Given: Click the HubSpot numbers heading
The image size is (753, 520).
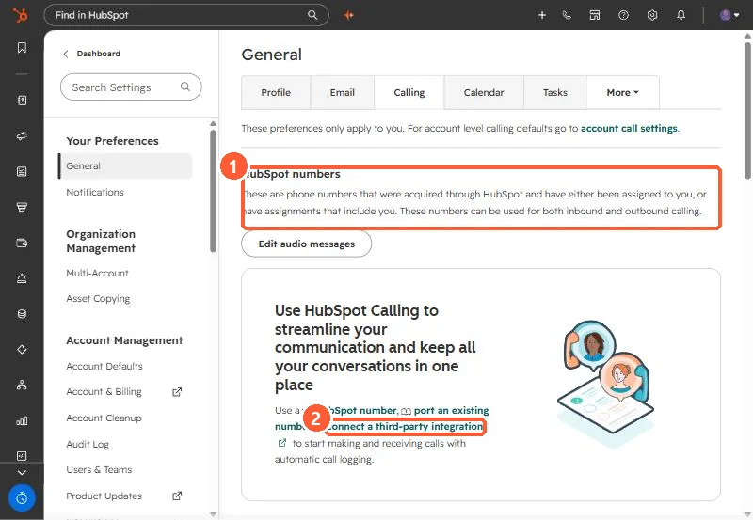Looking at the screenshot, I should tap(293, 174).
